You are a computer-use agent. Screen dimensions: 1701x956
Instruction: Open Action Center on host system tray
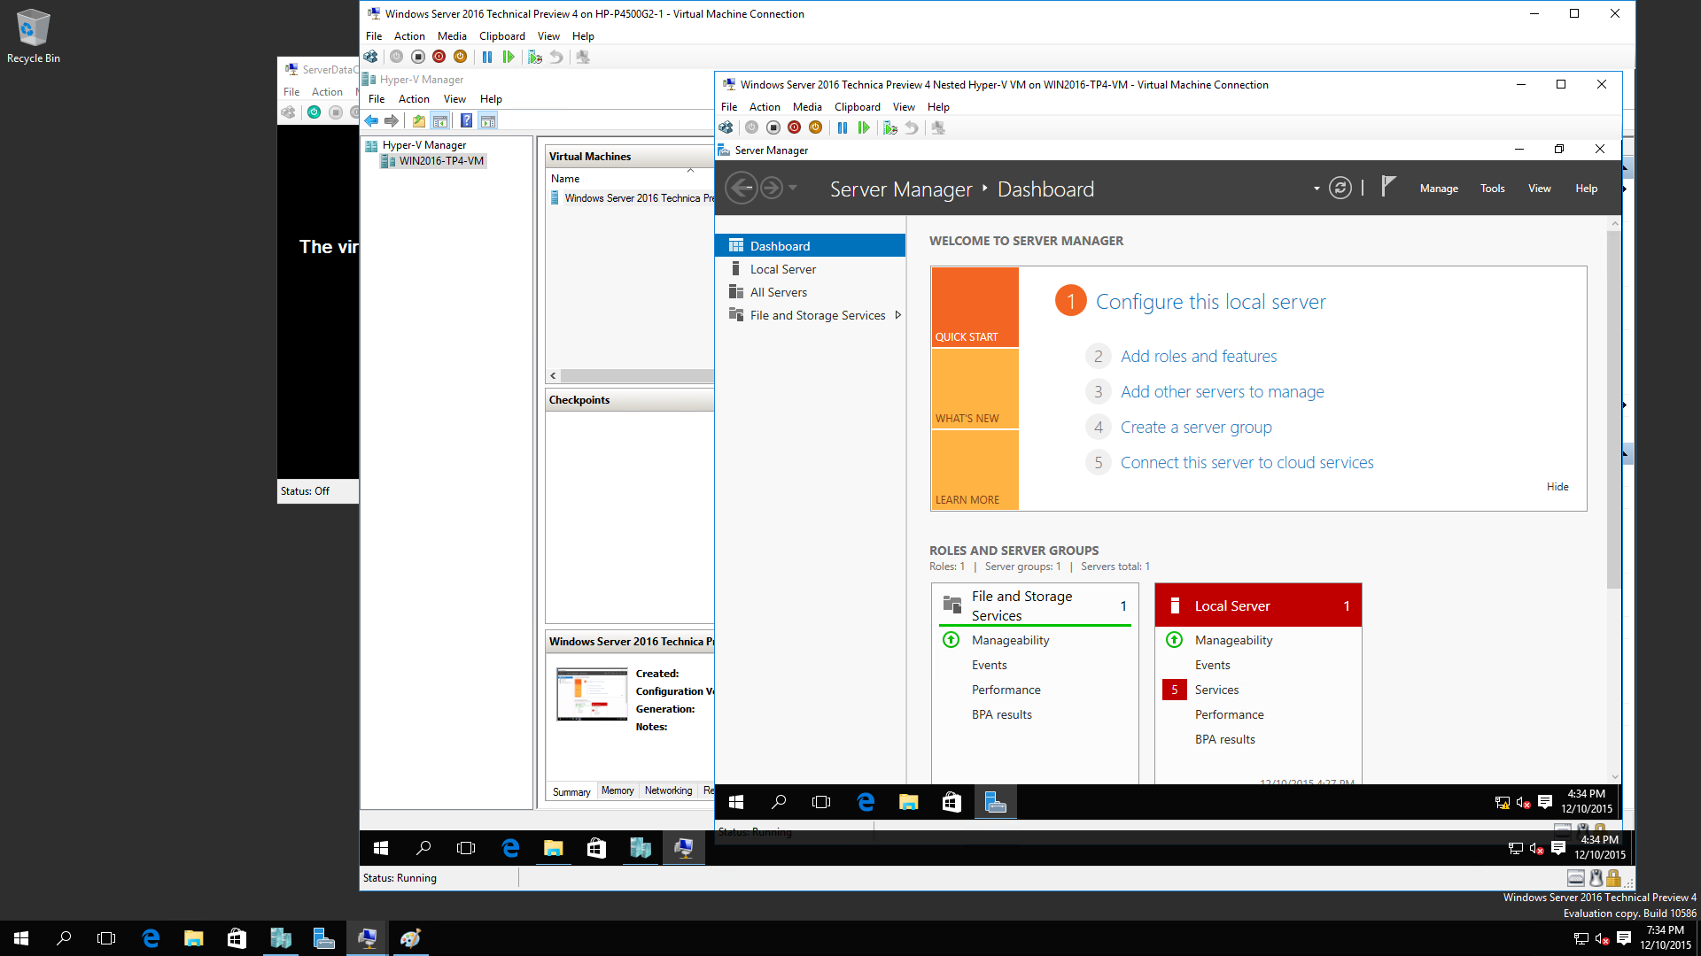click(x=1624, y=938)
